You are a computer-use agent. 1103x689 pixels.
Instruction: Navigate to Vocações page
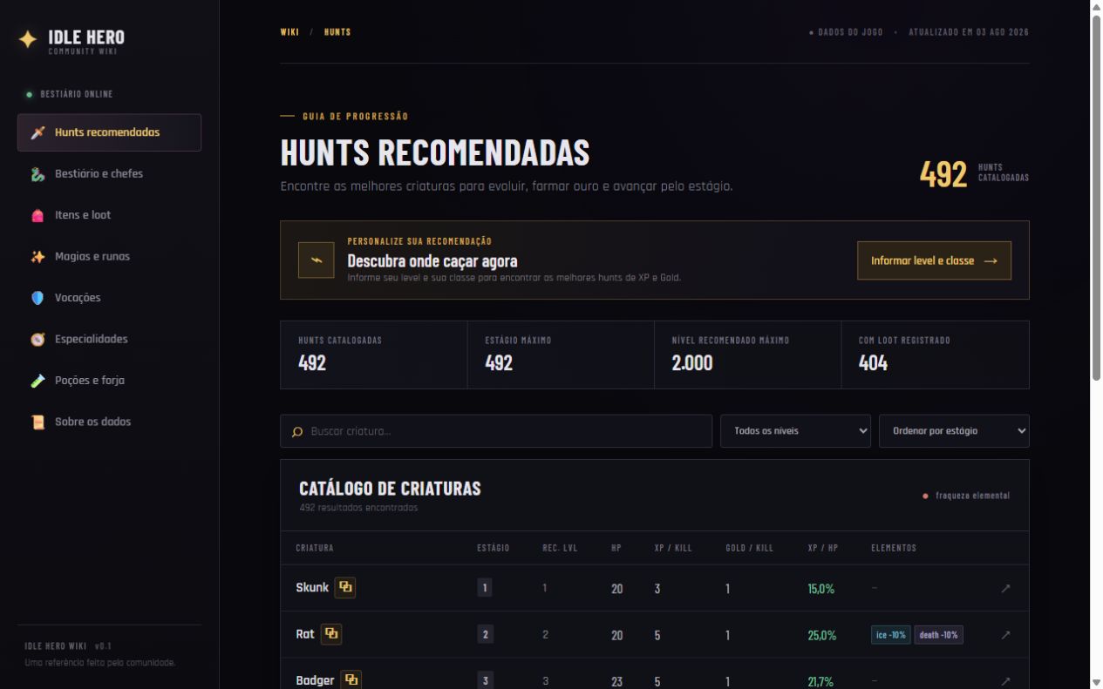pos(109,298)
